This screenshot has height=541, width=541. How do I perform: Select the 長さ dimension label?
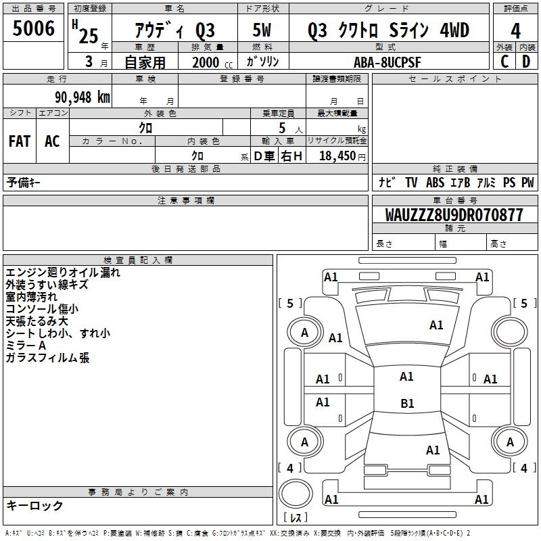point(384,244)
